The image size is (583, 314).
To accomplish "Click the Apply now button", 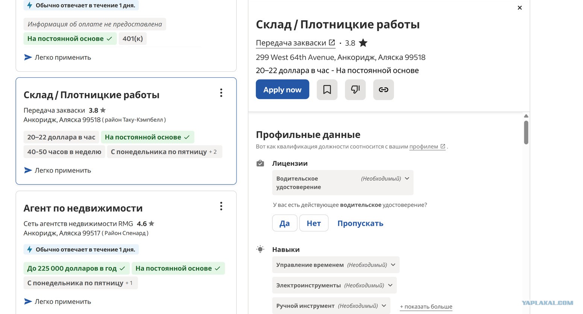I will (282, 89).
